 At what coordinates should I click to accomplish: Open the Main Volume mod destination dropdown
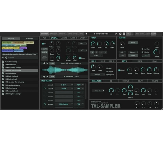(x=64, y=104)
